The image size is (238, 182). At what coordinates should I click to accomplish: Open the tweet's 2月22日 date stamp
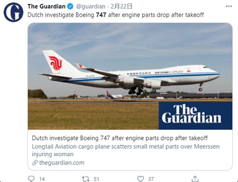(122, 7)
